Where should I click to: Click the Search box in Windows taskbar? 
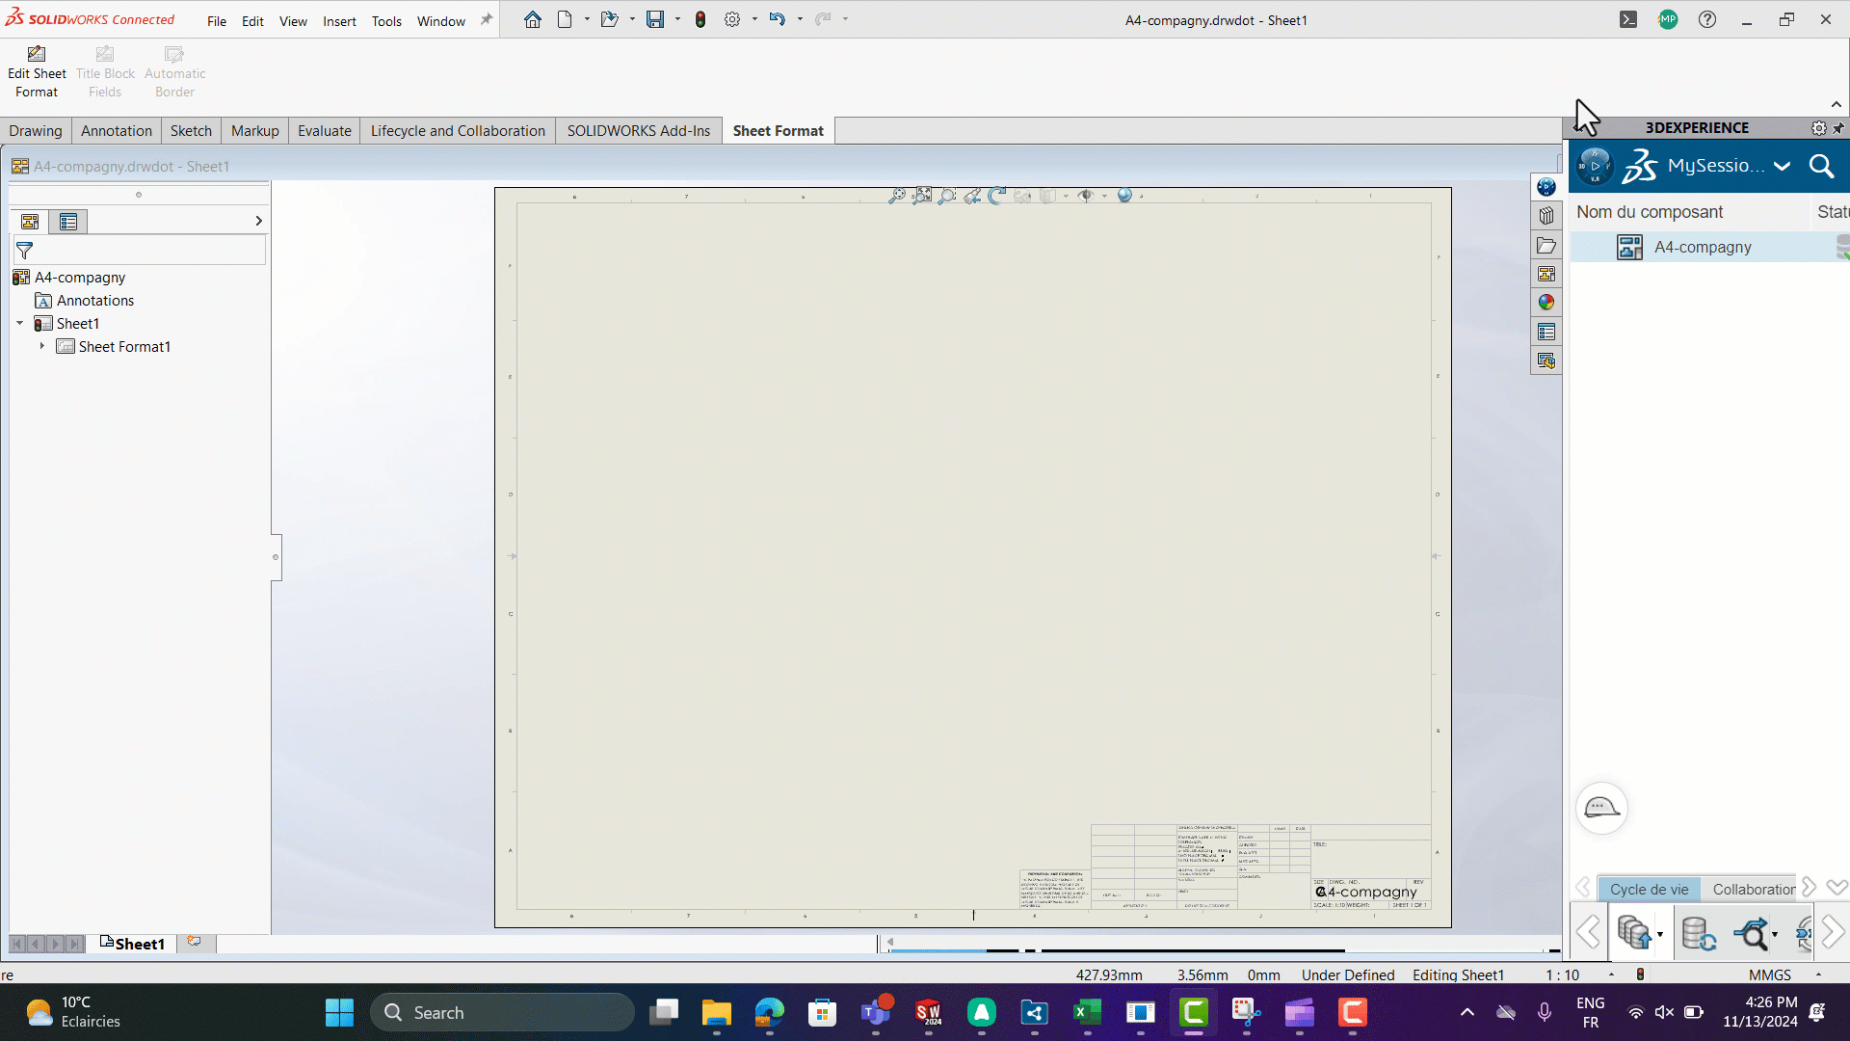pos(501,1012)
